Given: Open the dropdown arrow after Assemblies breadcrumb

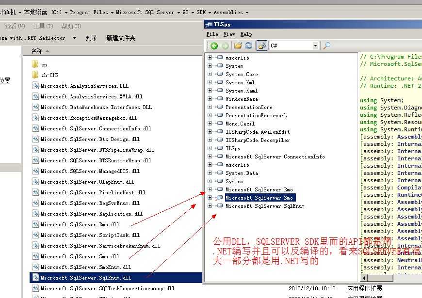Looking at the screenshot, I should (247, 13).
